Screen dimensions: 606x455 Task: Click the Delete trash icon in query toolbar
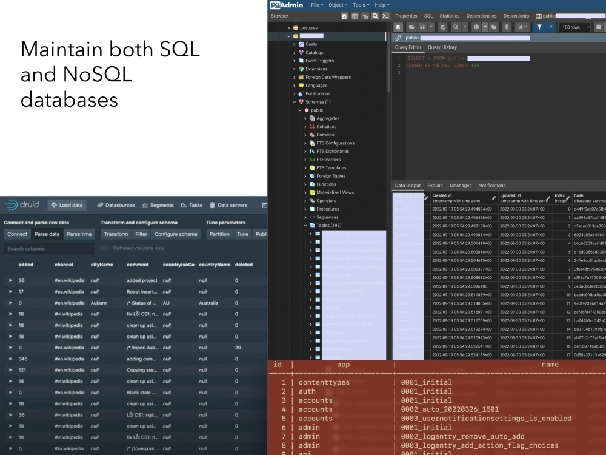point(507,27)
